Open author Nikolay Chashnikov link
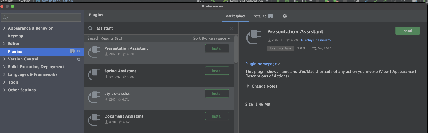This screenshot has height=133, width=428. pos(316,40)
